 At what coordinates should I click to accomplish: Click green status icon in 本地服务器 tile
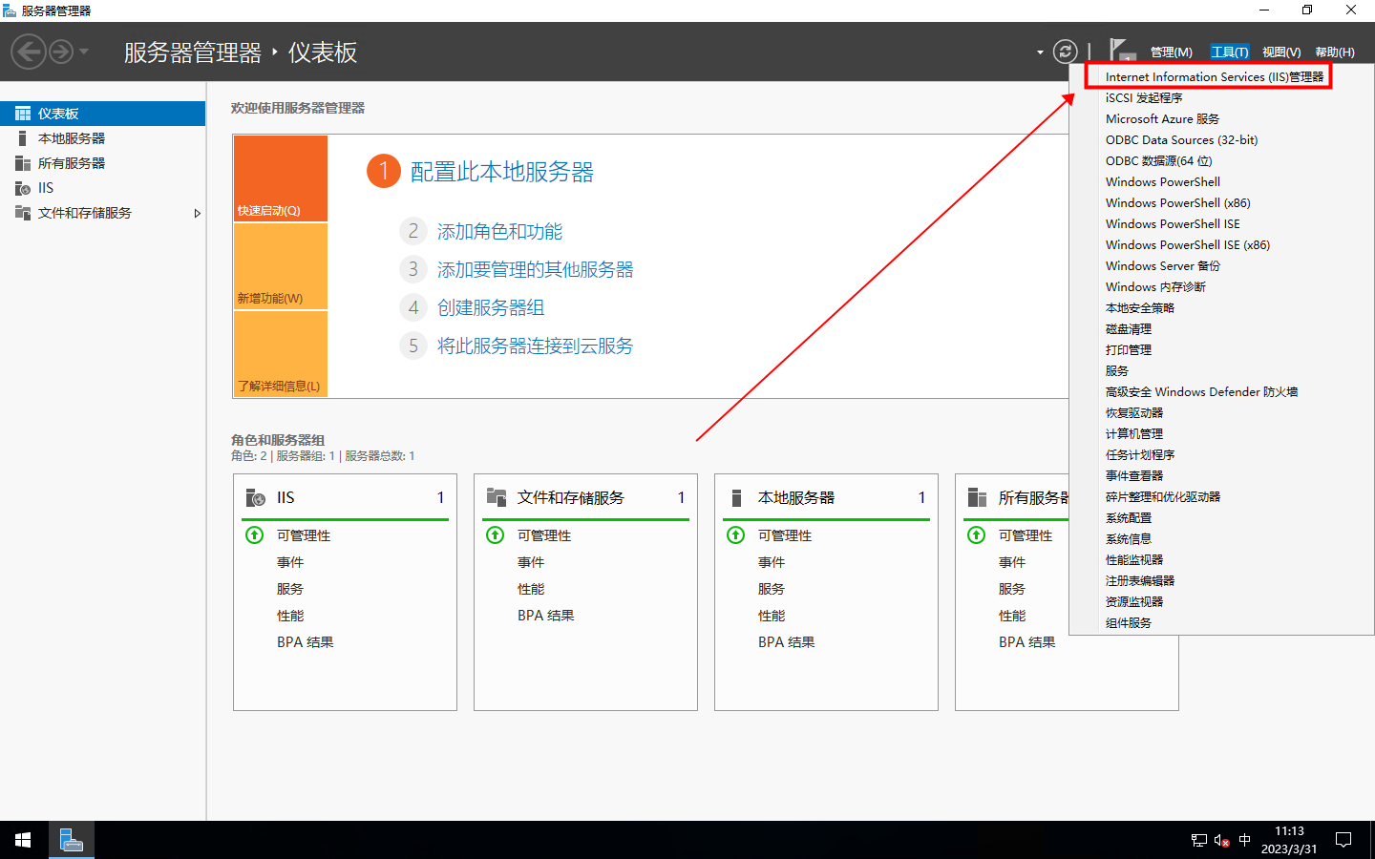click(x=736, y=535)
